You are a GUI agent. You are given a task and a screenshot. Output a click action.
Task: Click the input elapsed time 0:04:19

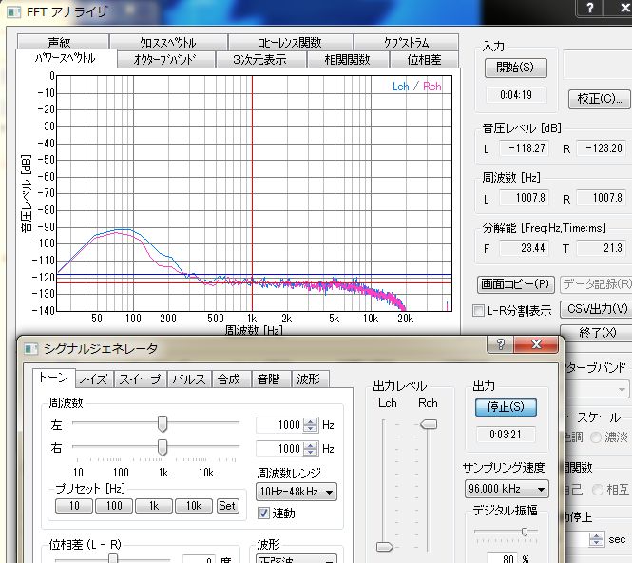point(516,95)
